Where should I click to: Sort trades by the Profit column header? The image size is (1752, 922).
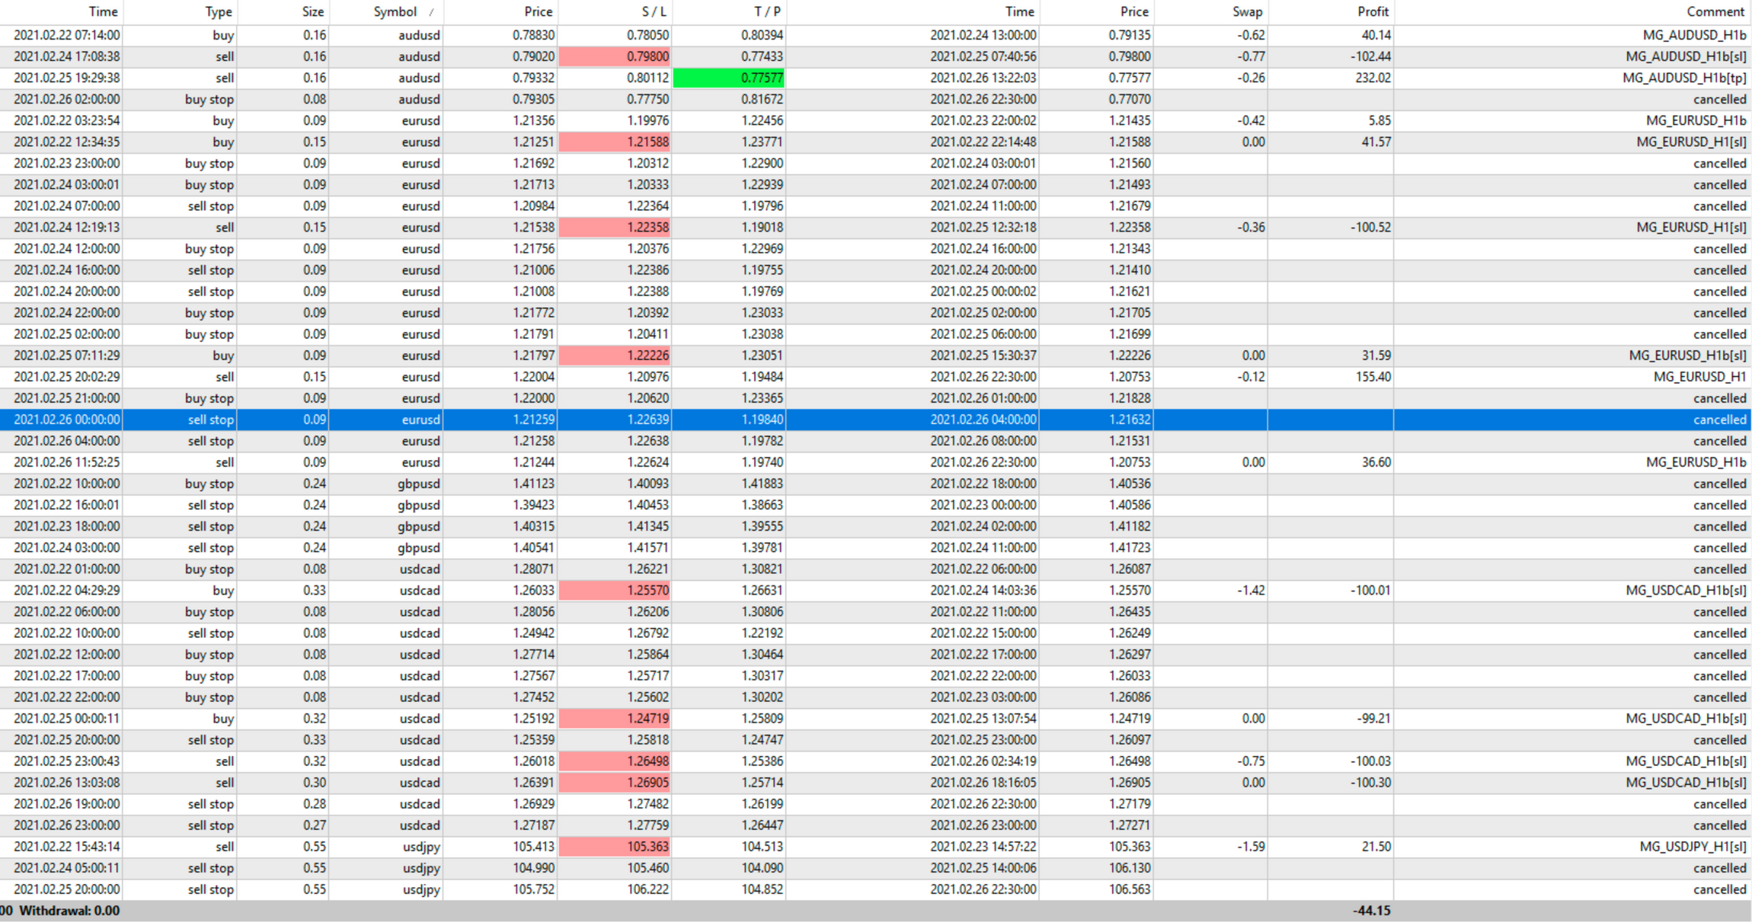click(1372, 11)
